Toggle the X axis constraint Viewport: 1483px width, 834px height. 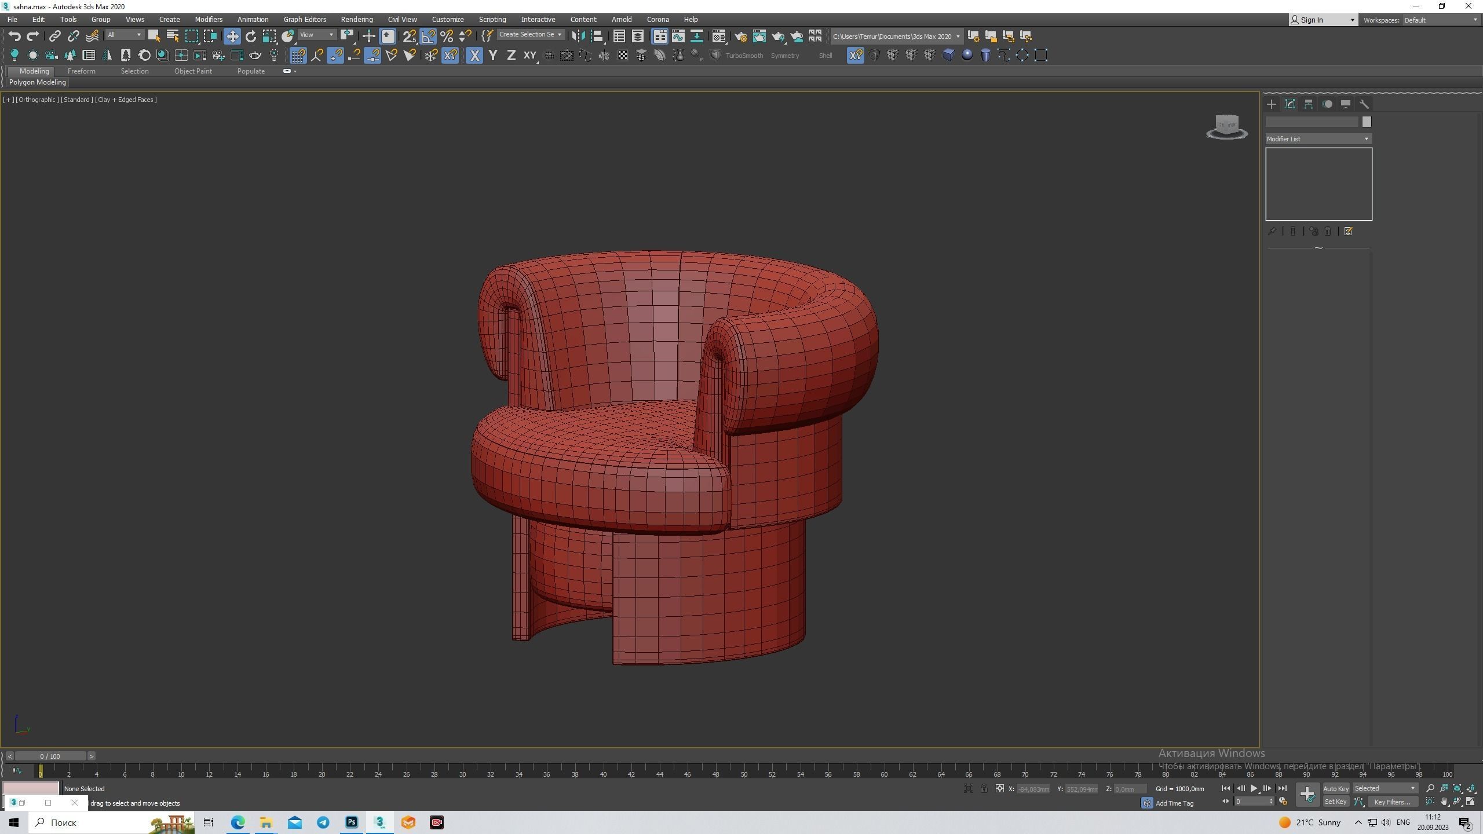pos(474,56)
